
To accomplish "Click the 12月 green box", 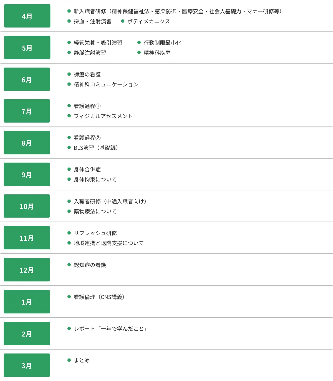I will click(x=27, y=270).
